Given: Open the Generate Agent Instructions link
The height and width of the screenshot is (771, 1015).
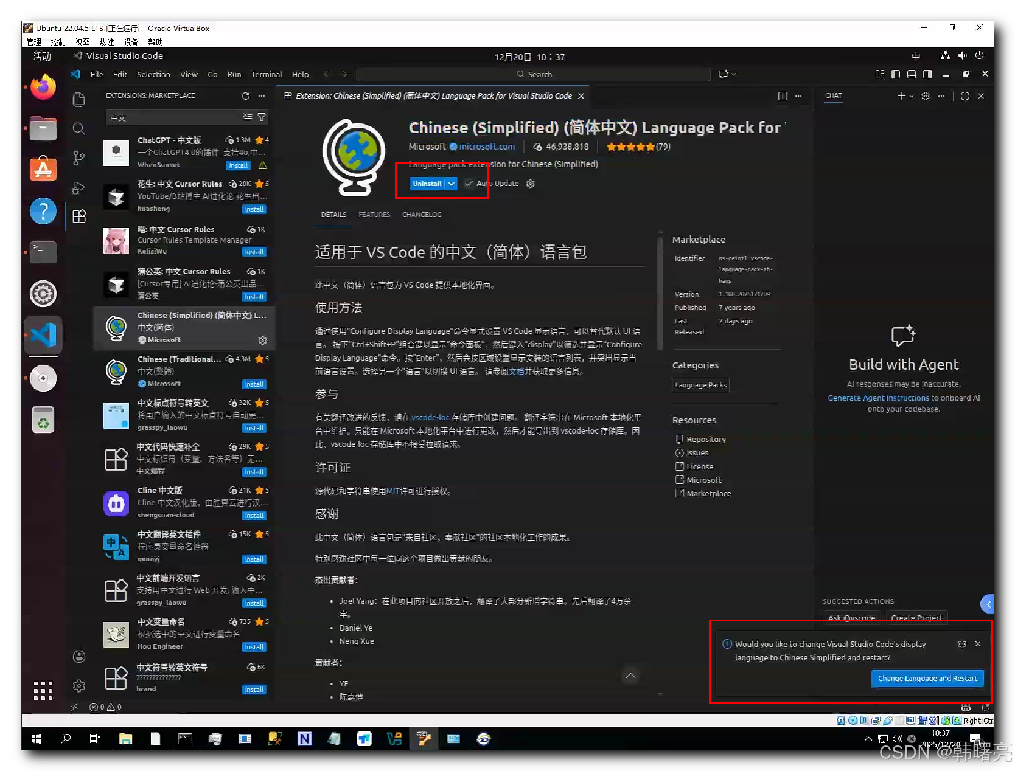Looking at the screenshot, I should [x=878, y=397].
